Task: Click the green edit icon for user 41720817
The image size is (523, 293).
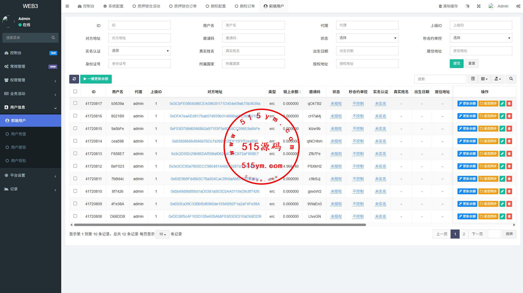Action: point(502,104)
